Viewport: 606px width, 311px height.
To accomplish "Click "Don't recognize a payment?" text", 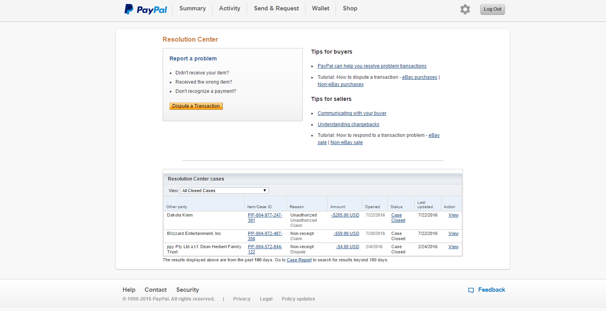I will coord(206,91).
